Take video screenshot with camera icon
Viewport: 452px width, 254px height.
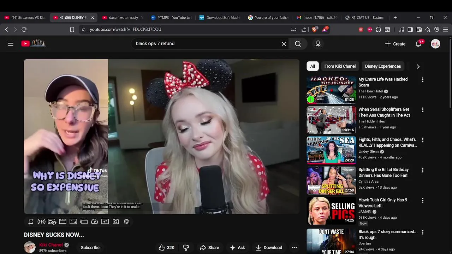click(x=115, y=222)
